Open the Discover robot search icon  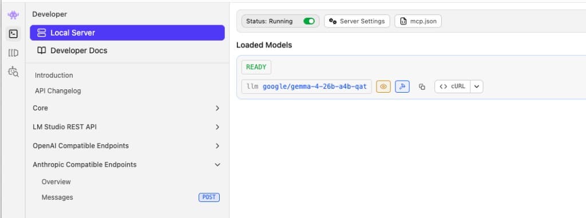click(13, 72)
